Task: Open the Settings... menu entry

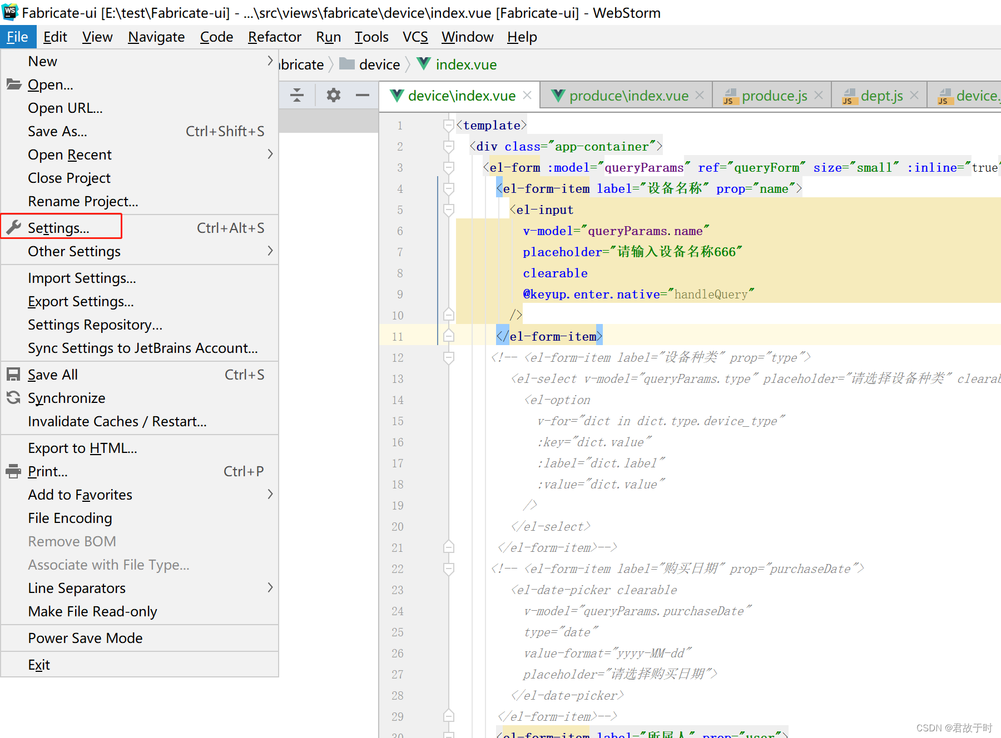Action: click(x=139, y=228)
